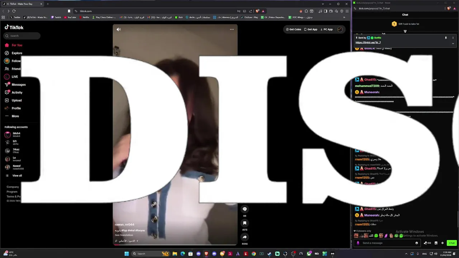Expand the sub gift leaderboard arrow

[405, 31]
